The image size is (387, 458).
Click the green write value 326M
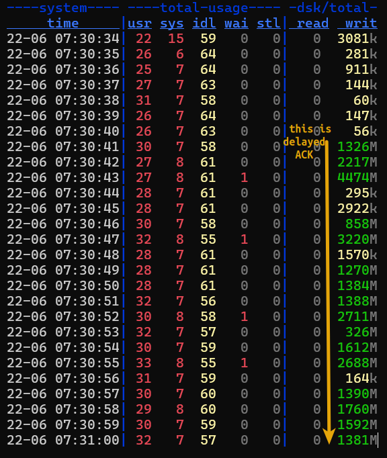(x=361, y=332)
